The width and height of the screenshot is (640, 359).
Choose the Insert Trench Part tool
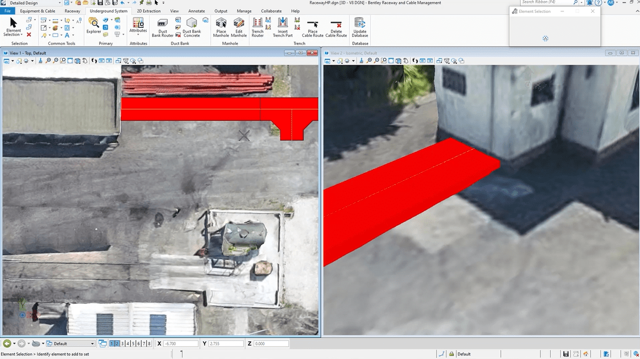coord(282,27)
